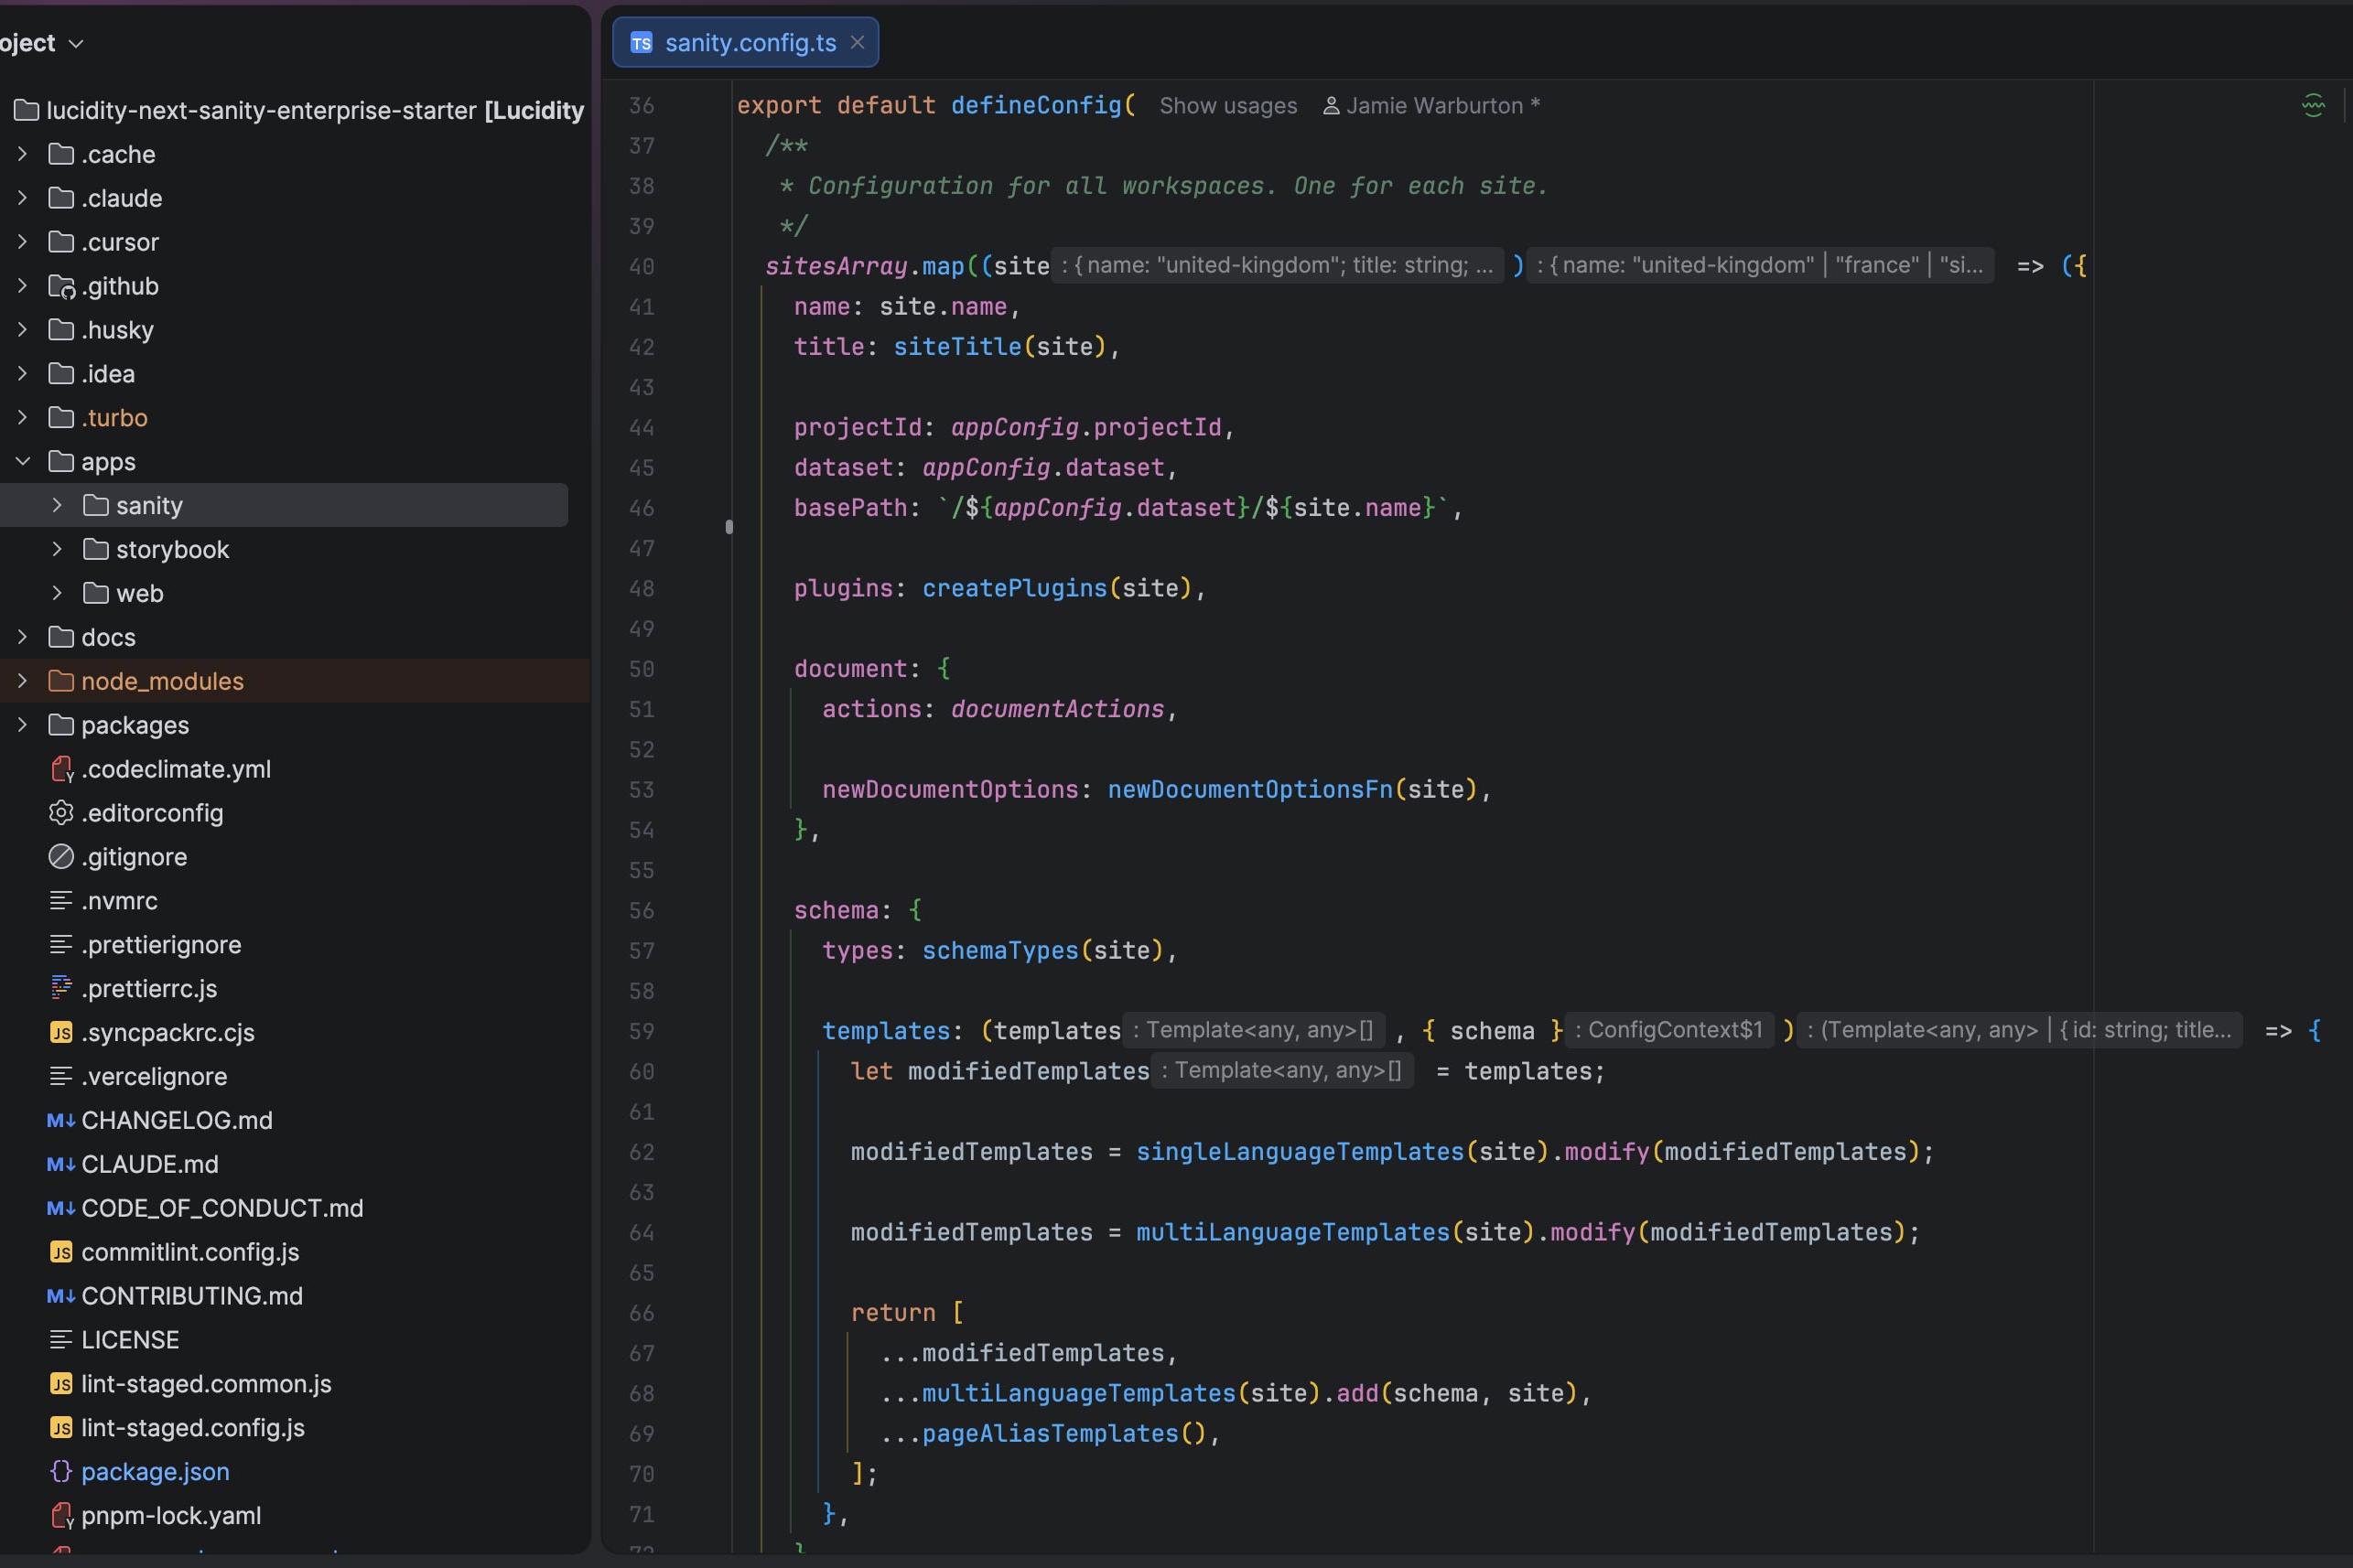
Task: Click line number 50 in gutter
Action: (x=642, y=669)
